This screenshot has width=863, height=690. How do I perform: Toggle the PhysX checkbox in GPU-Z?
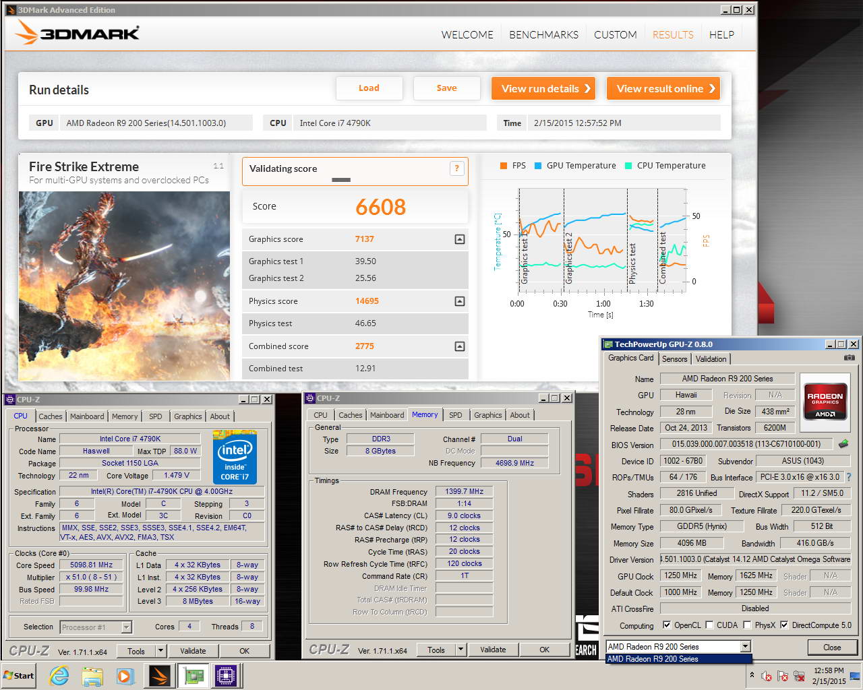click(747, 625)
